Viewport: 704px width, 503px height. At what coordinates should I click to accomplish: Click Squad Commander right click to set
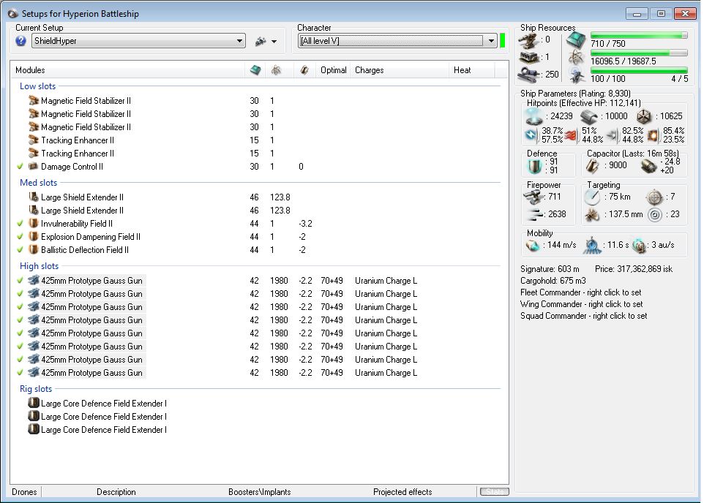pyautogui.click(x=584, y=316)
